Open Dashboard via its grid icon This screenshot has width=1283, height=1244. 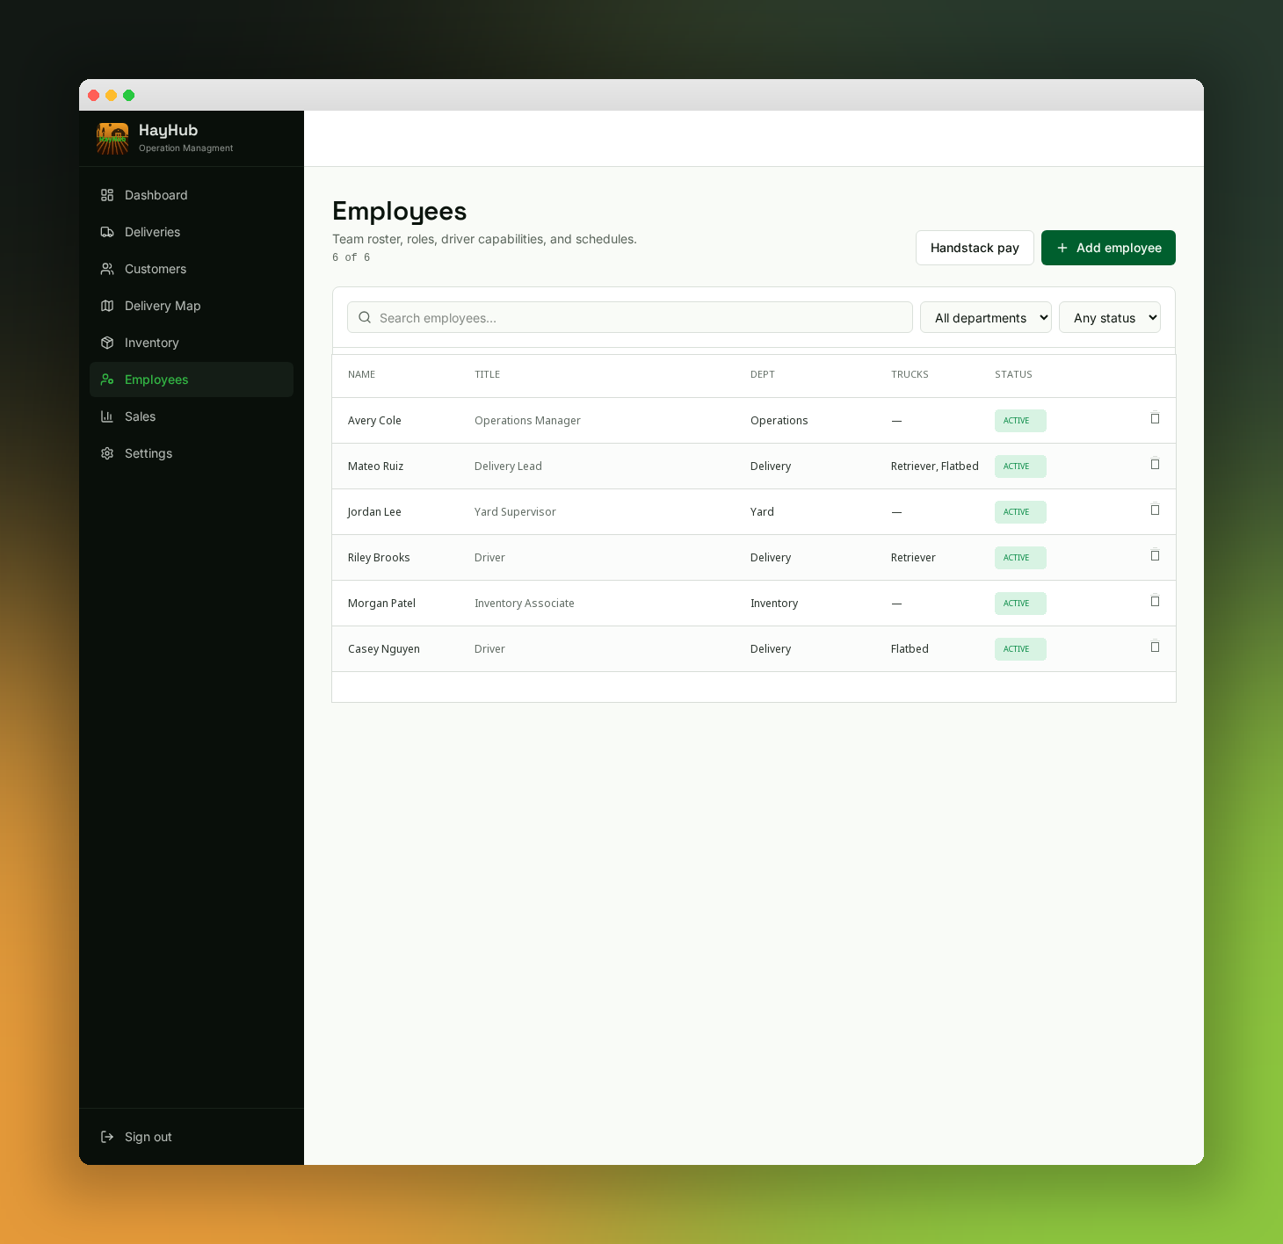(x=107, y=195)
